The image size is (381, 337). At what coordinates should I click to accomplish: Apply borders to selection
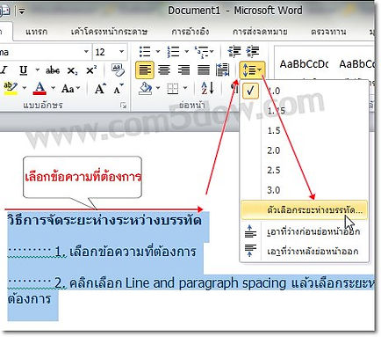click(x=173, y=88)
